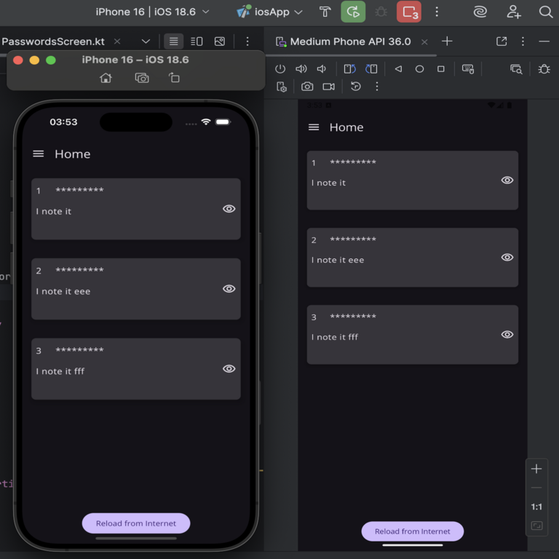Reveal password 2 in the Android emulator
Screen dimensions: 559x559
tap(507, 257)
